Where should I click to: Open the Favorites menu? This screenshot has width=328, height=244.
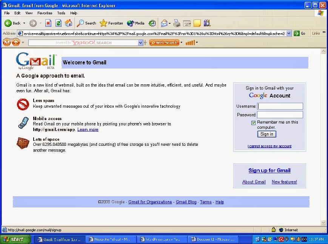coord(45,13)
